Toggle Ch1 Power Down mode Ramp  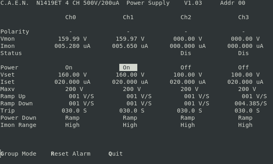click(130, 118)
